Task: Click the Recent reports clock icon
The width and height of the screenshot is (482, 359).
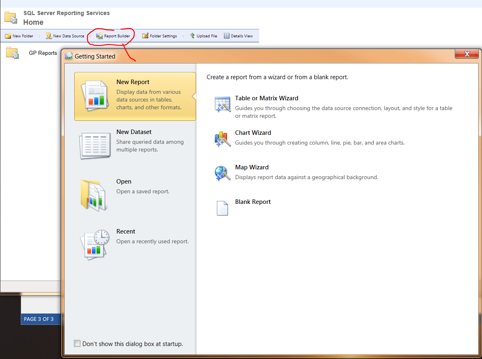Action: pos(95,244)
